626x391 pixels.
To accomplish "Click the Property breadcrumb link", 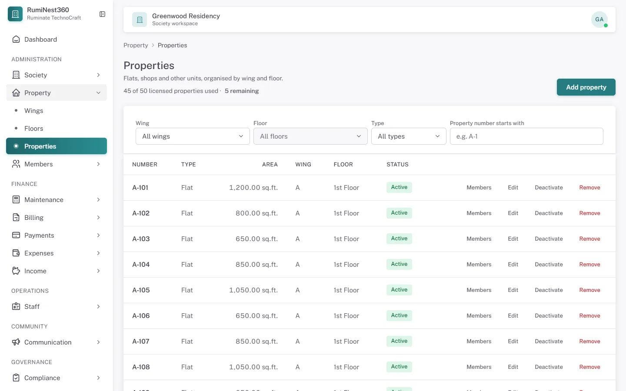I will coord(136,45).
